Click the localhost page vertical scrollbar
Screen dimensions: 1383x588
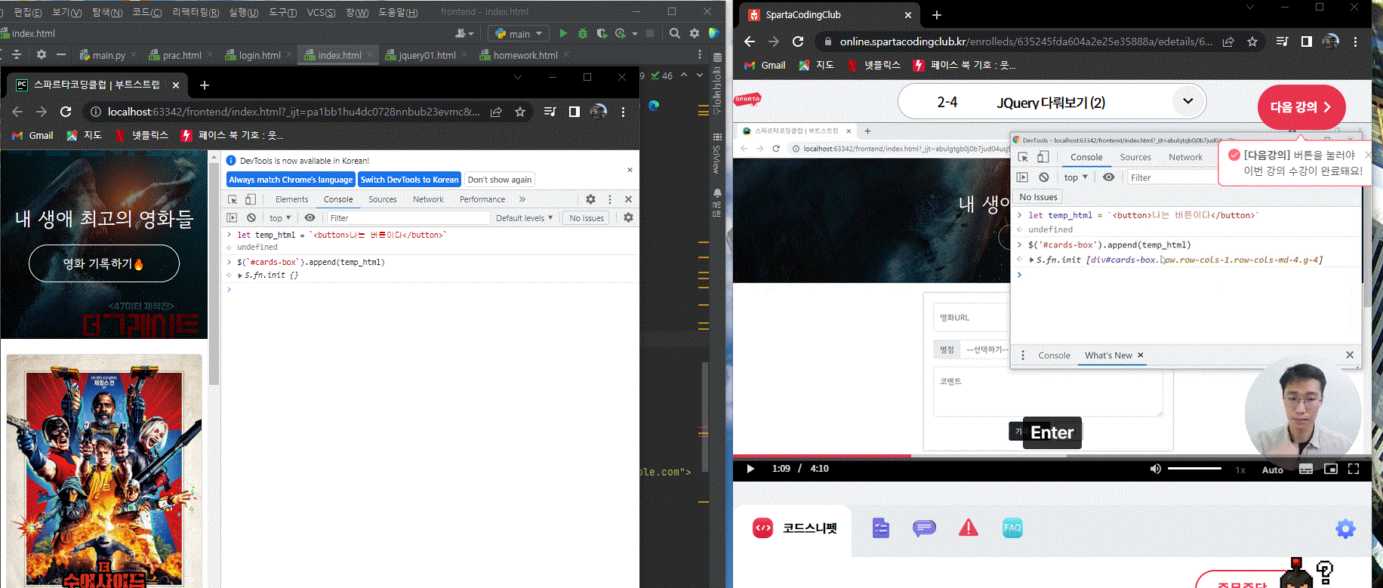pos(214,272)
